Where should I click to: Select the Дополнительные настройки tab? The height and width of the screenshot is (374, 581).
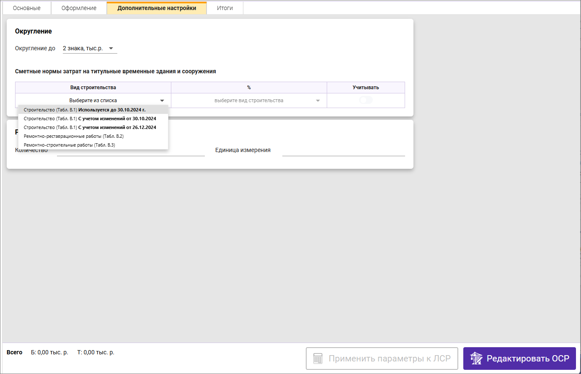[157, 8]
